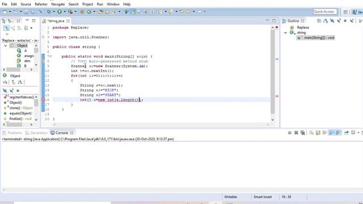Select the Java perspective button

pyautogui.click(x=357, y=12)
